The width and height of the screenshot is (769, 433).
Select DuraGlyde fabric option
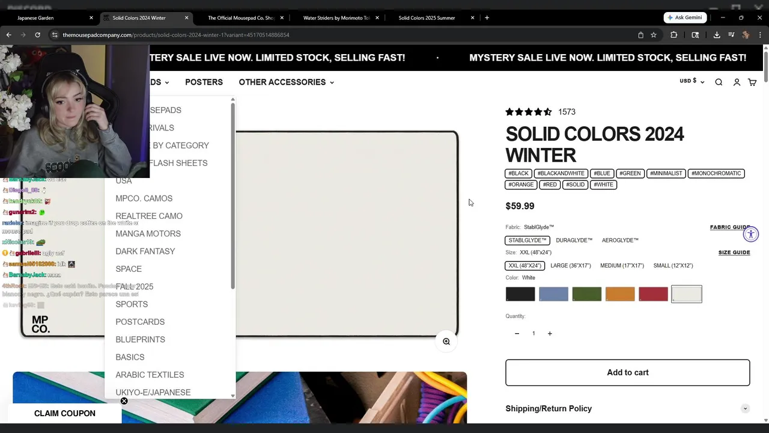[x=574, y=241]
